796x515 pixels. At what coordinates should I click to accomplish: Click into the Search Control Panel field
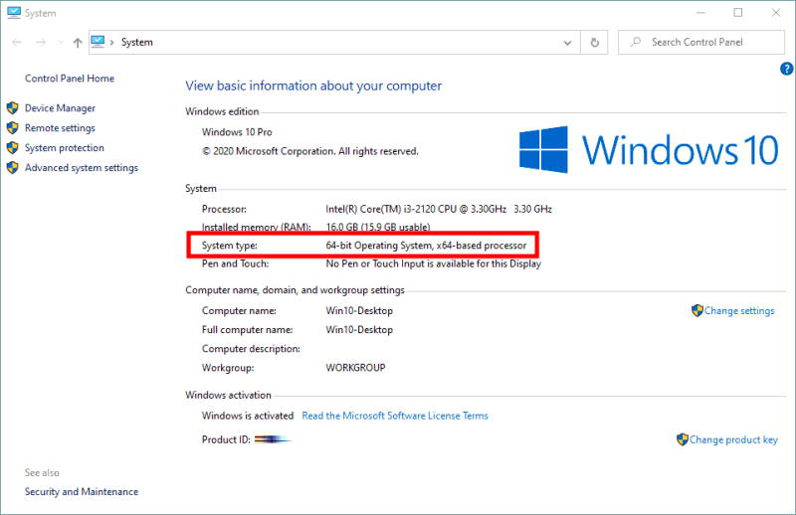(701, 42)
